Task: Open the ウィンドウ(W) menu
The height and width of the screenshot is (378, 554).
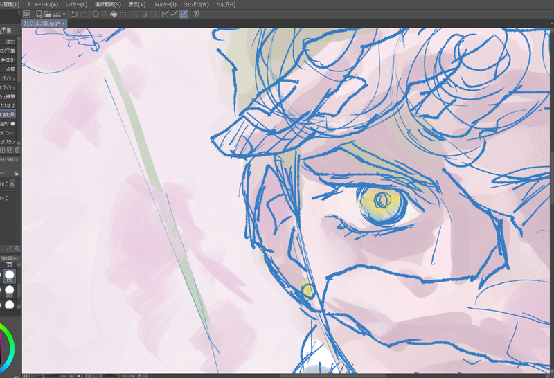Action: tap(196, 4)
